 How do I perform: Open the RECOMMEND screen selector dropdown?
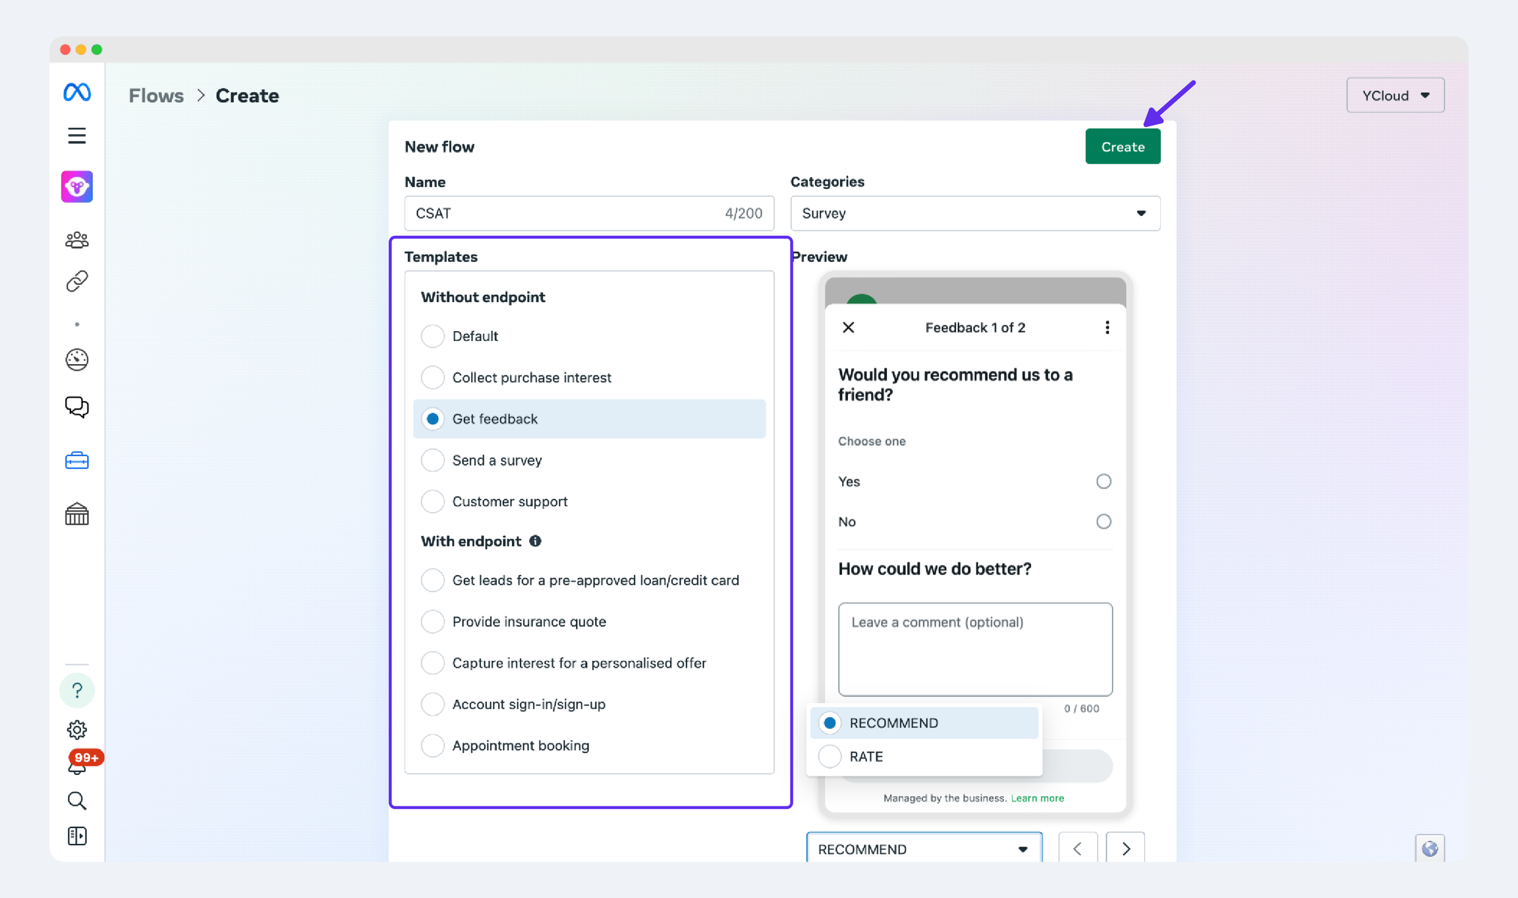pyautogui.click(x=924, y=849)
